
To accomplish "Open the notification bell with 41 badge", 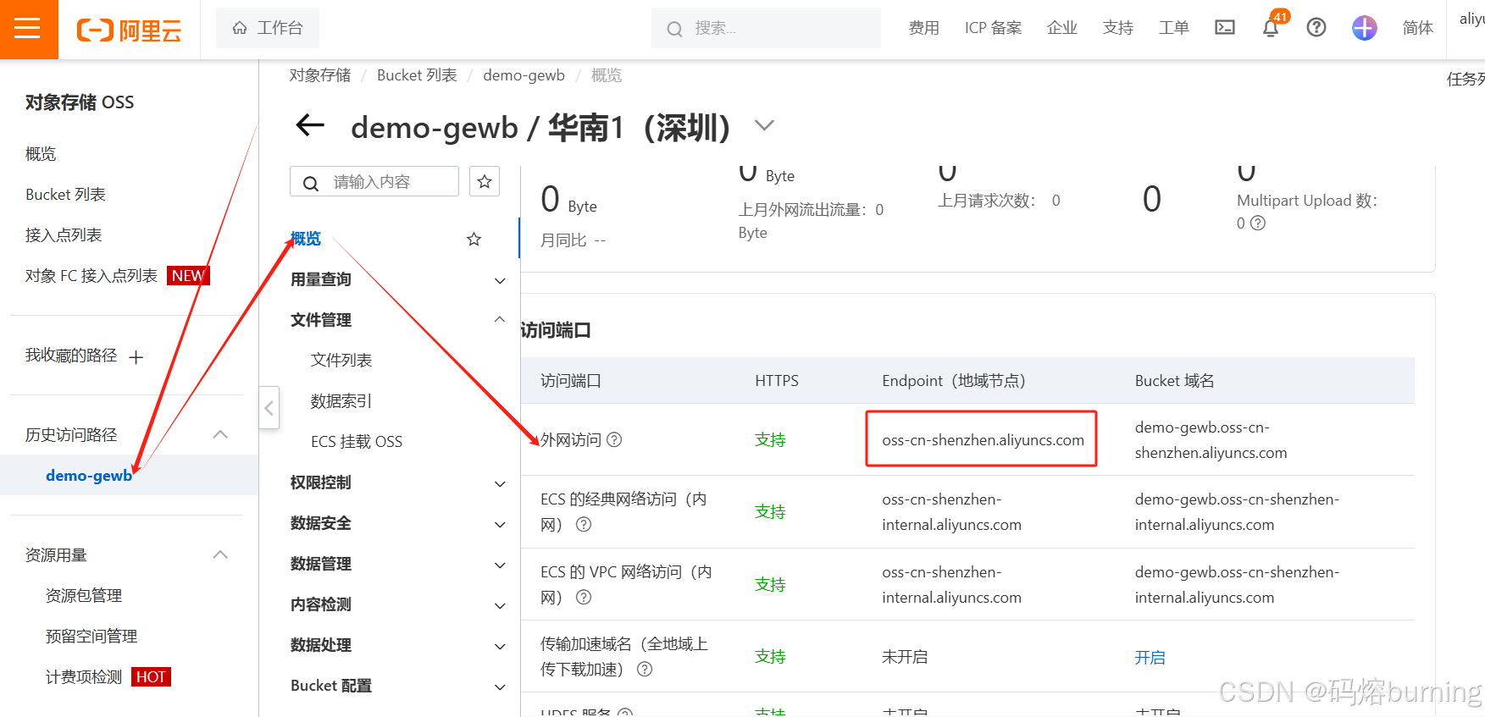I will 1271,28.
